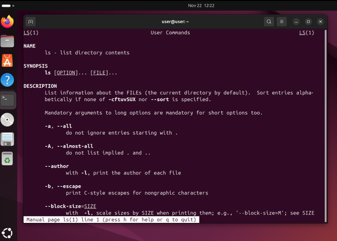Click the floppy disk dock icon
The height and width of the screenshot is (241, 337).
7,139
